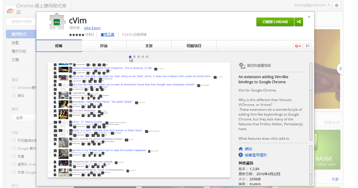Viewport: 358px width, 188px height.
Task: Click the device compatibility icon above 與您的裝置相容
Action: coord(242,65)
